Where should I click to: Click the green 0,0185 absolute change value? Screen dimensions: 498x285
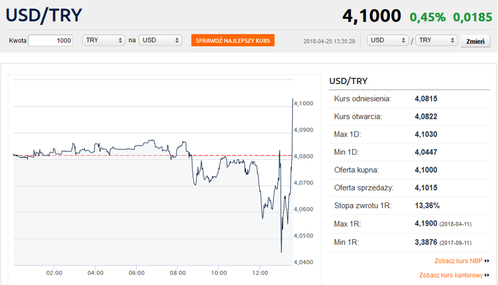pos(473,17)
